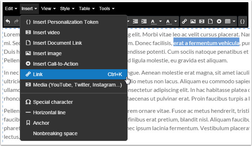Viewport: 252px width, 146px height.
Task: Open the background color dropdown arrow
Action: 176,21
